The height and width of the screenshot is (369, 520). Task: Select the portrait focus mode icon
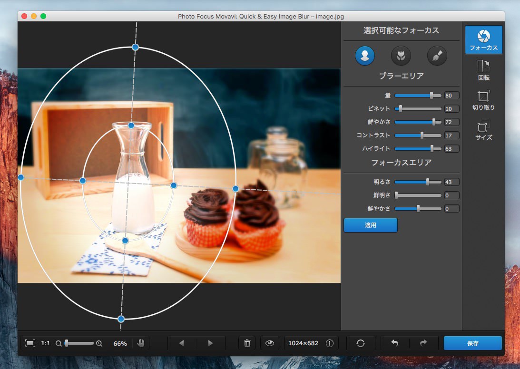365,56
